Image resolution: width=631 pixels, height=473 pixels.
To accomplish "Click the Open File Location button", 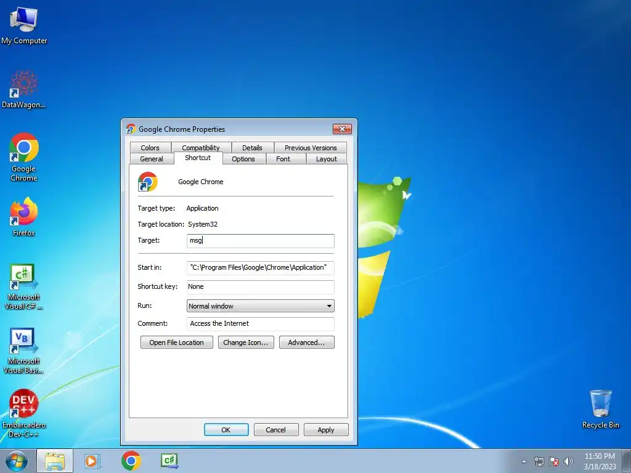I will tap(177, 342).
